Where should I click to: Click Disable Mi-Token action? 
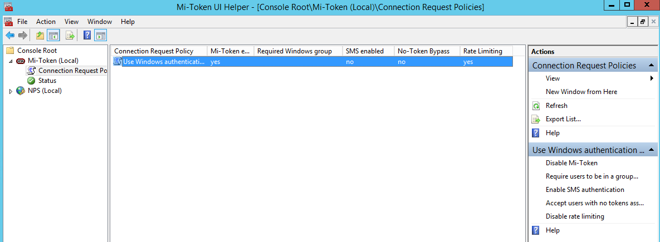571,162
